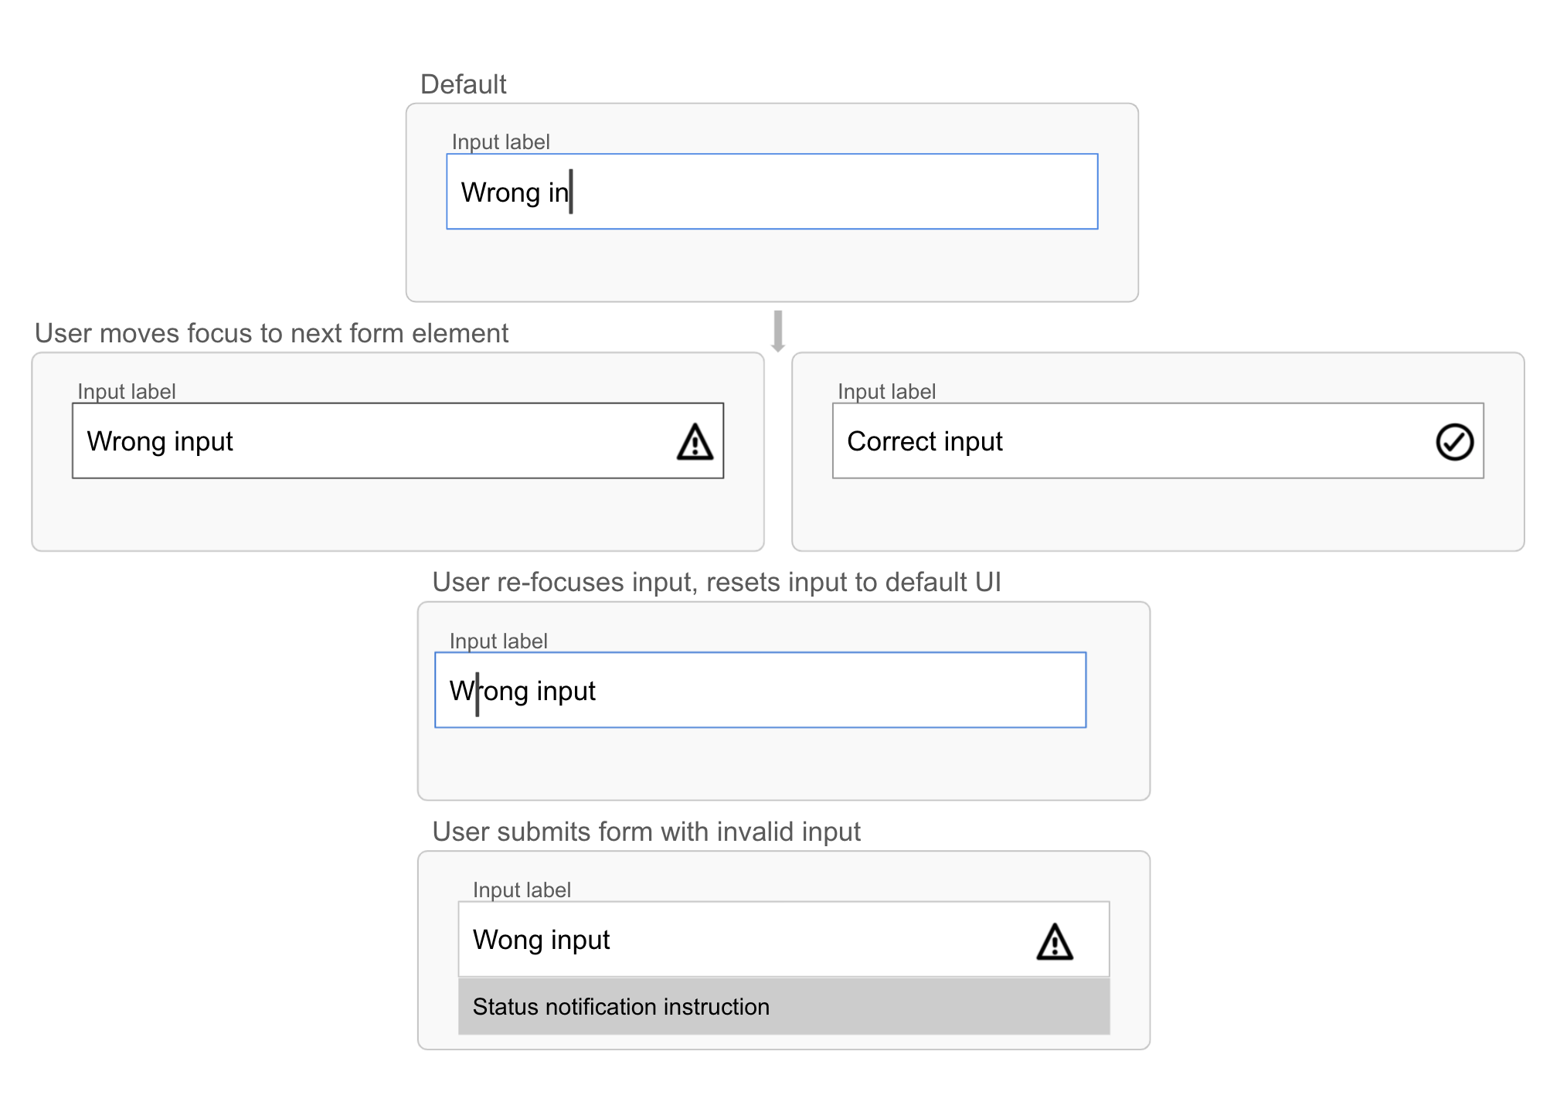Click the 'Input label' above 'Wong input' field

[522, 890]
